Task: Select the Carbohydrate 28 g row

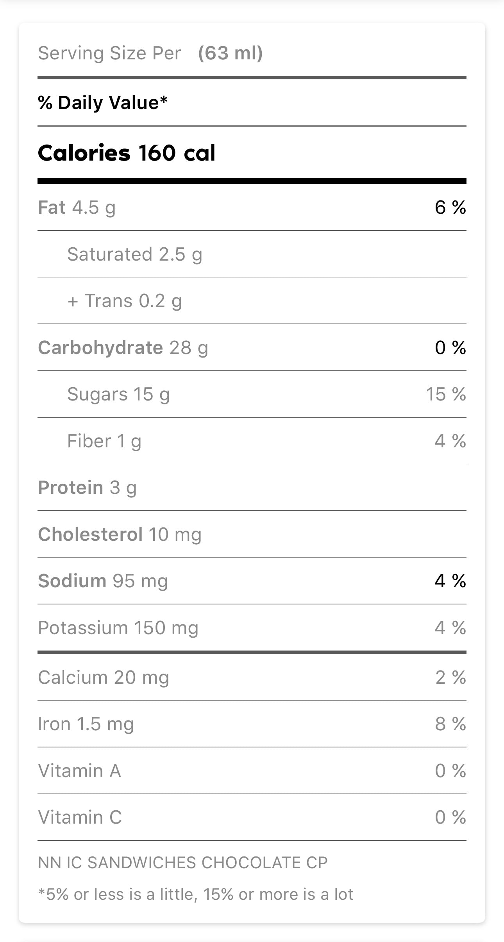Action: tap(123, 348)
